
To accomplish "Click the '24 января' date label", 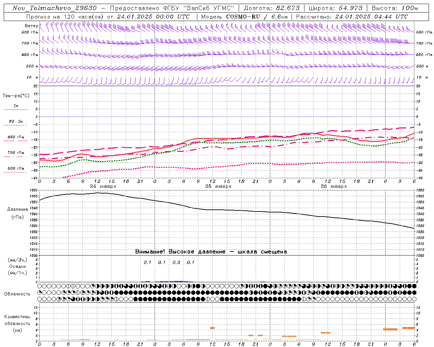I will click(x=103, y=186).
